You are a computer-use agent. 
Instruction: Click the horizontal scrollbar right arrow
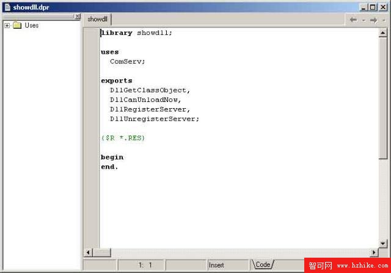click(x=374, y=253)
